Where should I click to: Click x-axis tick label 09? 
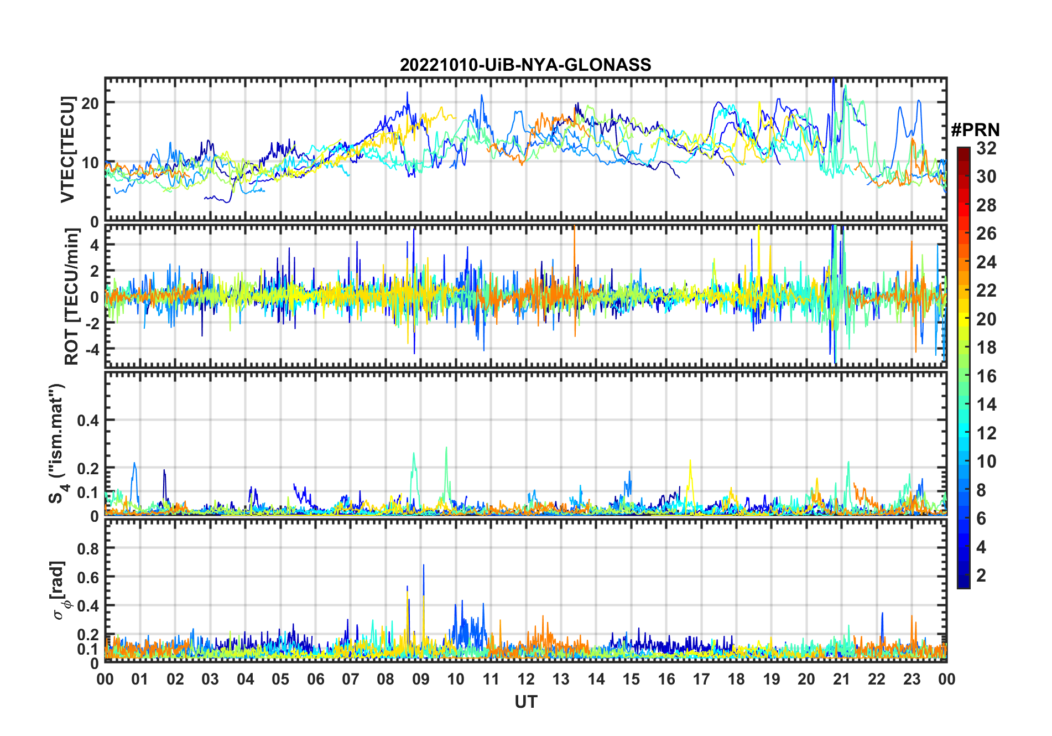click(x=420, y=680)
